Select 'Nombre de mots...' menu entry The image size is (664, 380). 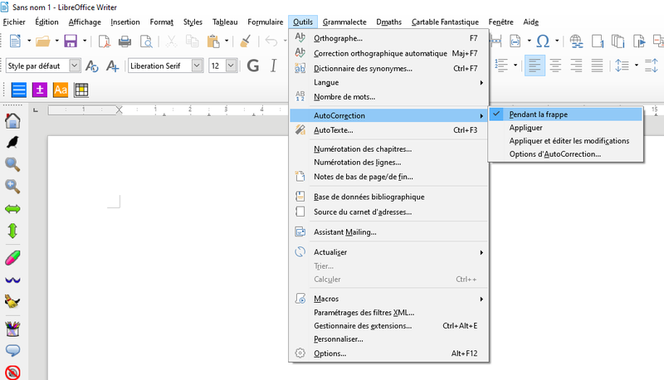tap(343, 96)
